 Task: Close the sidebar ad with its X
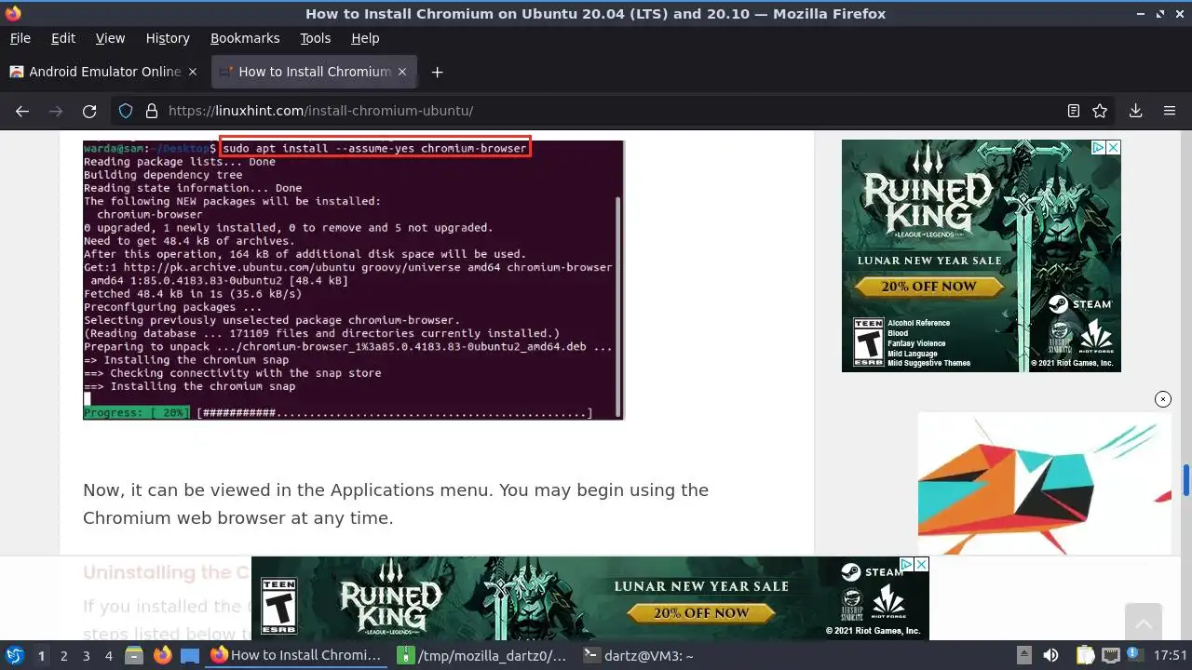(x=1113, y=147)
